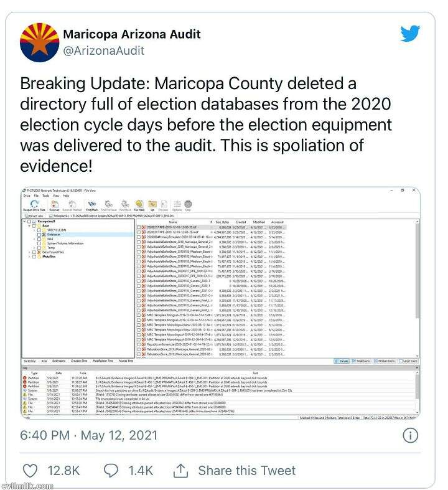Click the Up folder icon

tap(154, 204)
